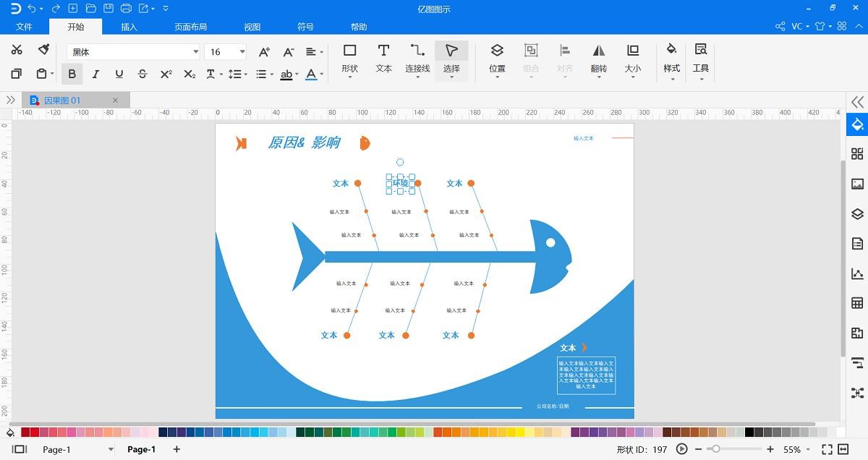868x460 pixels.
Task: Click the format painter brush icon
Action: click(x=43, y=50)
